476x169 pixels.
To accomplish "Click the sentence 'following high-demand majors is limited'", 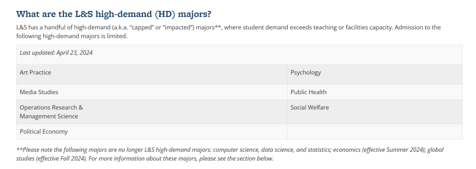I will 72,37.
